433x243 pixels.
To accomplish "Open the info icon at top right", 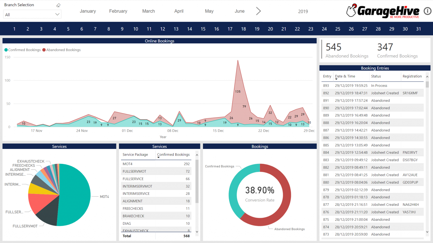I will 428,11.
